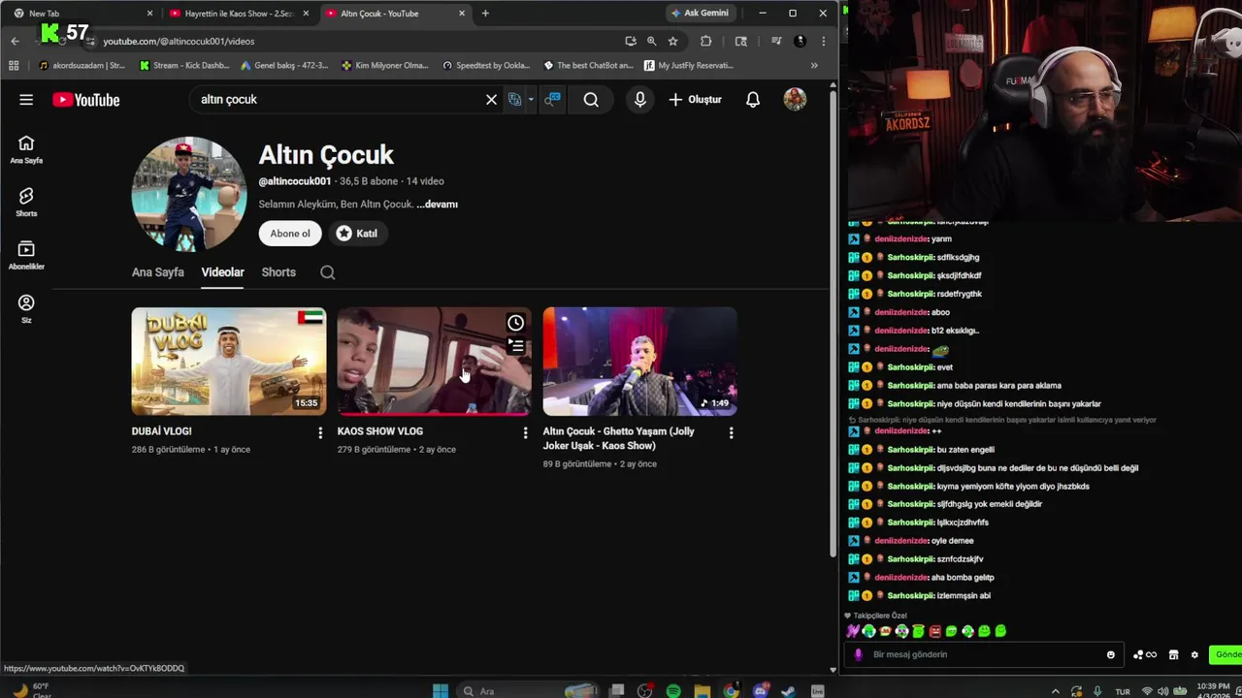
Task: Go to the YouTube logo home link
Action: point(86,100)
